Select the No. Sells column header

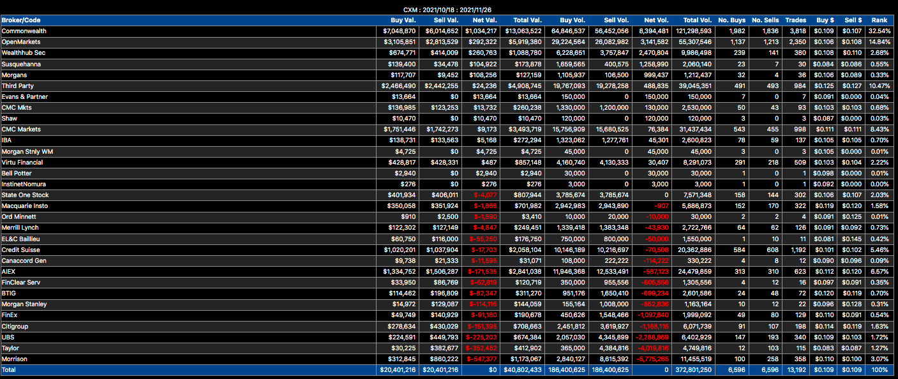point(765,20)
